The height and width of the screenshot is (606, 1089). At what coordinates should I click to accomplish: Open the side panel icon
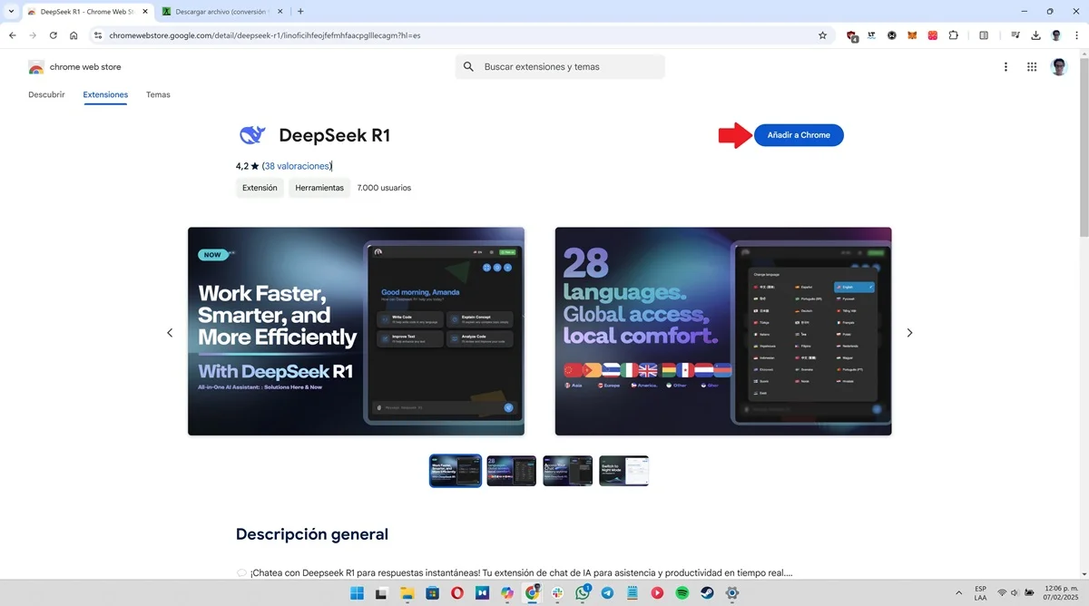pos(986,34)
